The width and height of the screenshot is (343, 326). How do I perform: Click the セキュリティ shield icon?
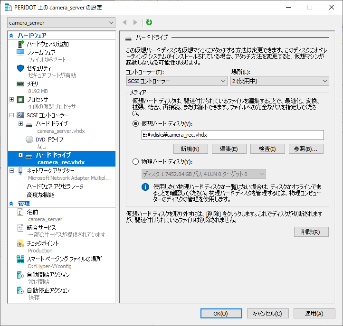(20, 68)
